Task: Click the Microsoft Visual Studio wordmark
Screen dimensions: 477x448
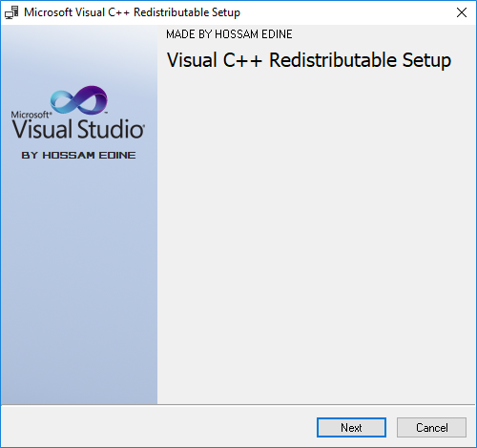Action: (x=78, y=125)
